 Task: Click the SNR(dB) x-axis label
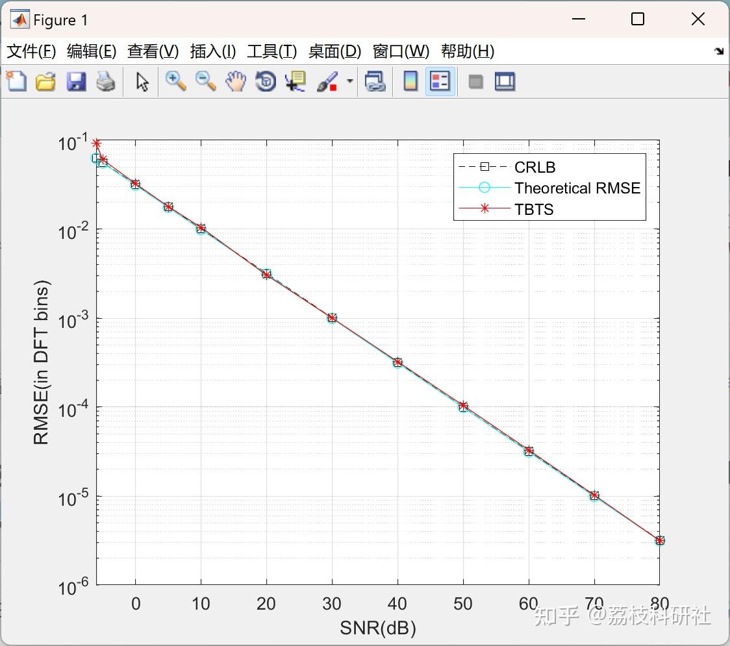(377, 628)
